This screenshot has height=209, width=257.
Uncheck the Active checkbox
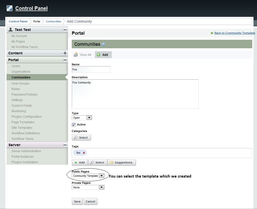click(x=74, y=125)
